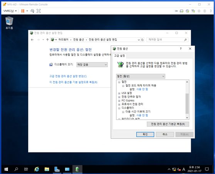Click scroll down arrow in settings tree
The image size is (215, 174).
point(187,117)
